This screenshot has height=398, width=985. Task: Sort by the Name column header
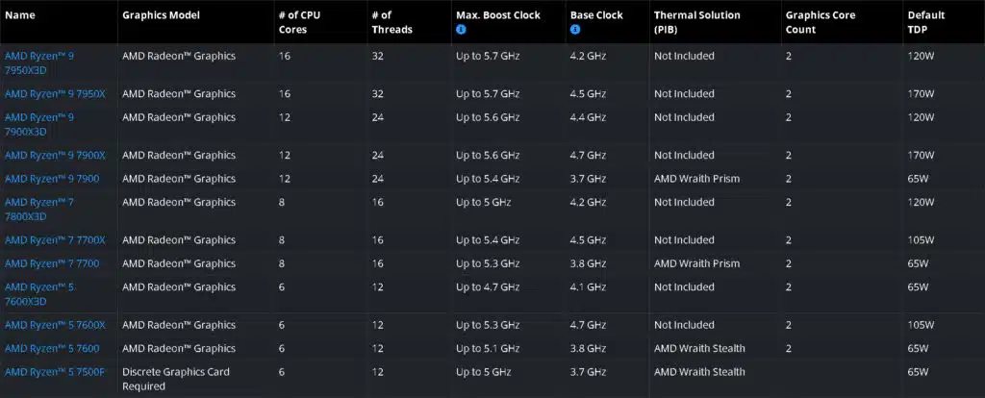[20, 15]
